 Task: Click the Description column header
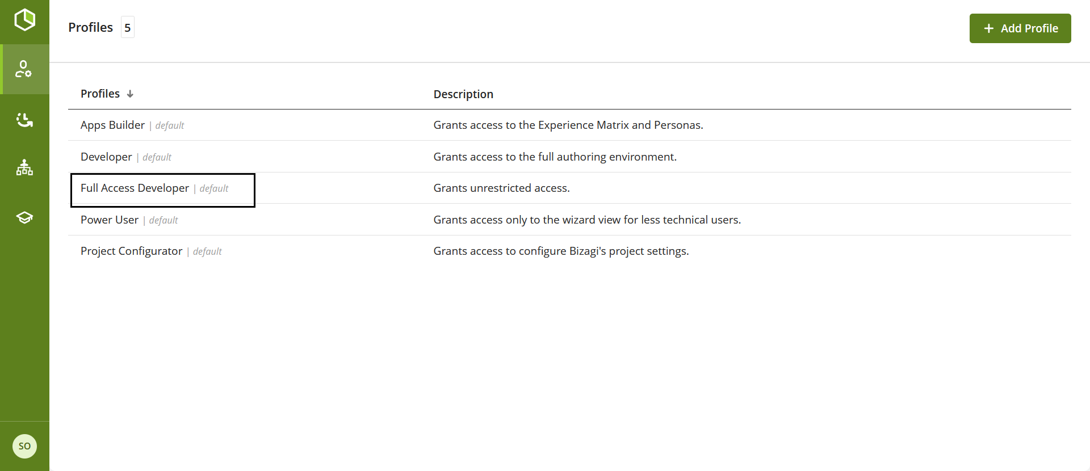tap(463, 94)
